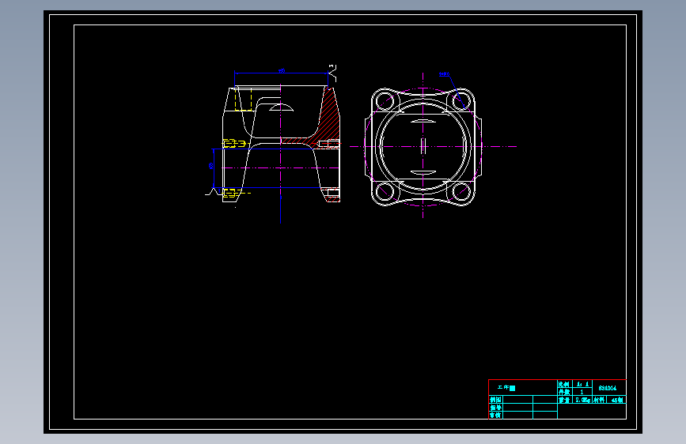The width and height of the screenshot is (686, 444).
Task: Click the 1:1 scale value cell
Action: [582, 384]
